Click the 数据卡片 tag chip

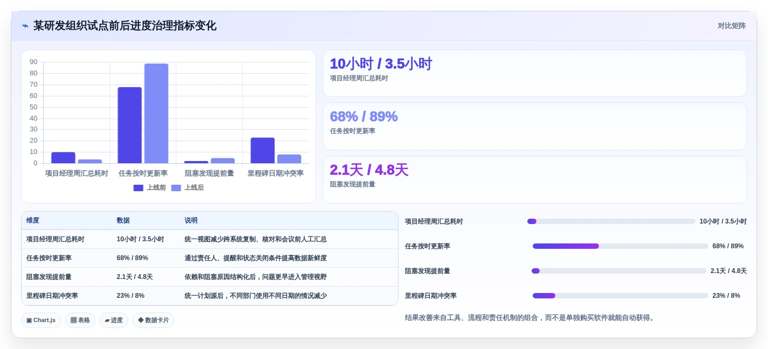pyautogui.click(x=153, y=320)
